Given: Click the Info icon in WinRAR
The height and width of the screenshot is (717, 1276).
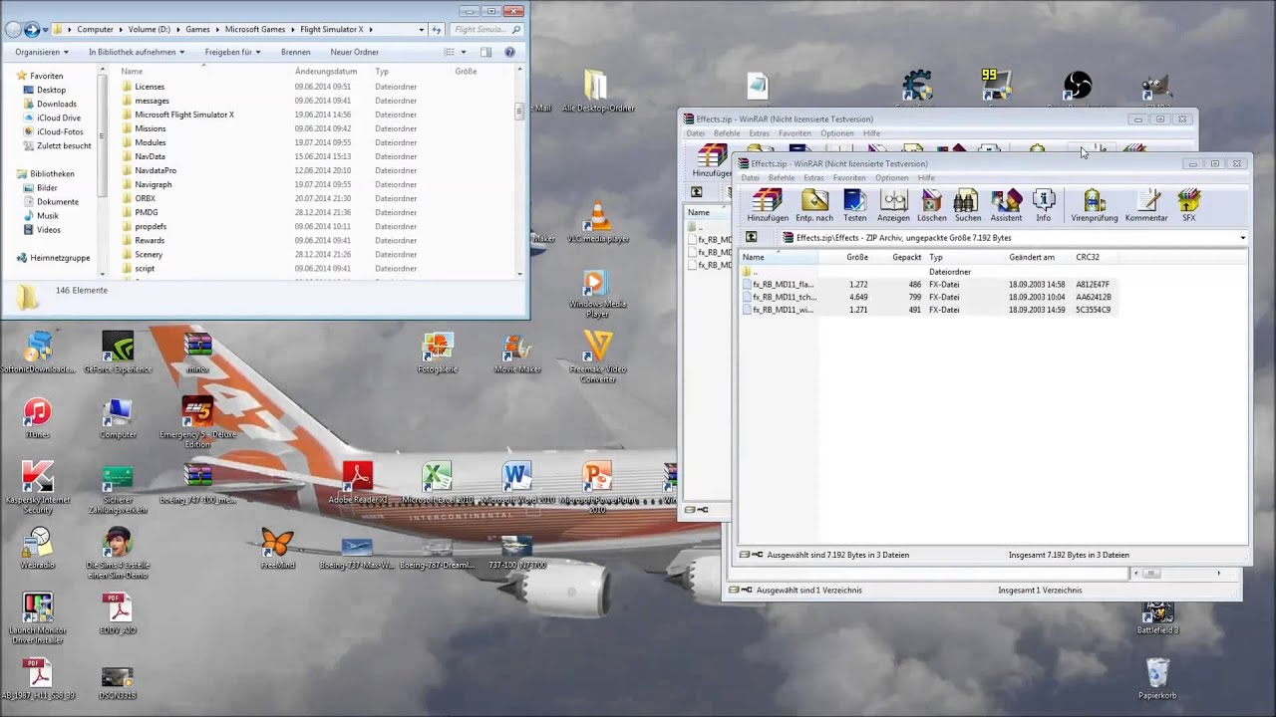Looking at the screenshot, I should pos(1043,204).
